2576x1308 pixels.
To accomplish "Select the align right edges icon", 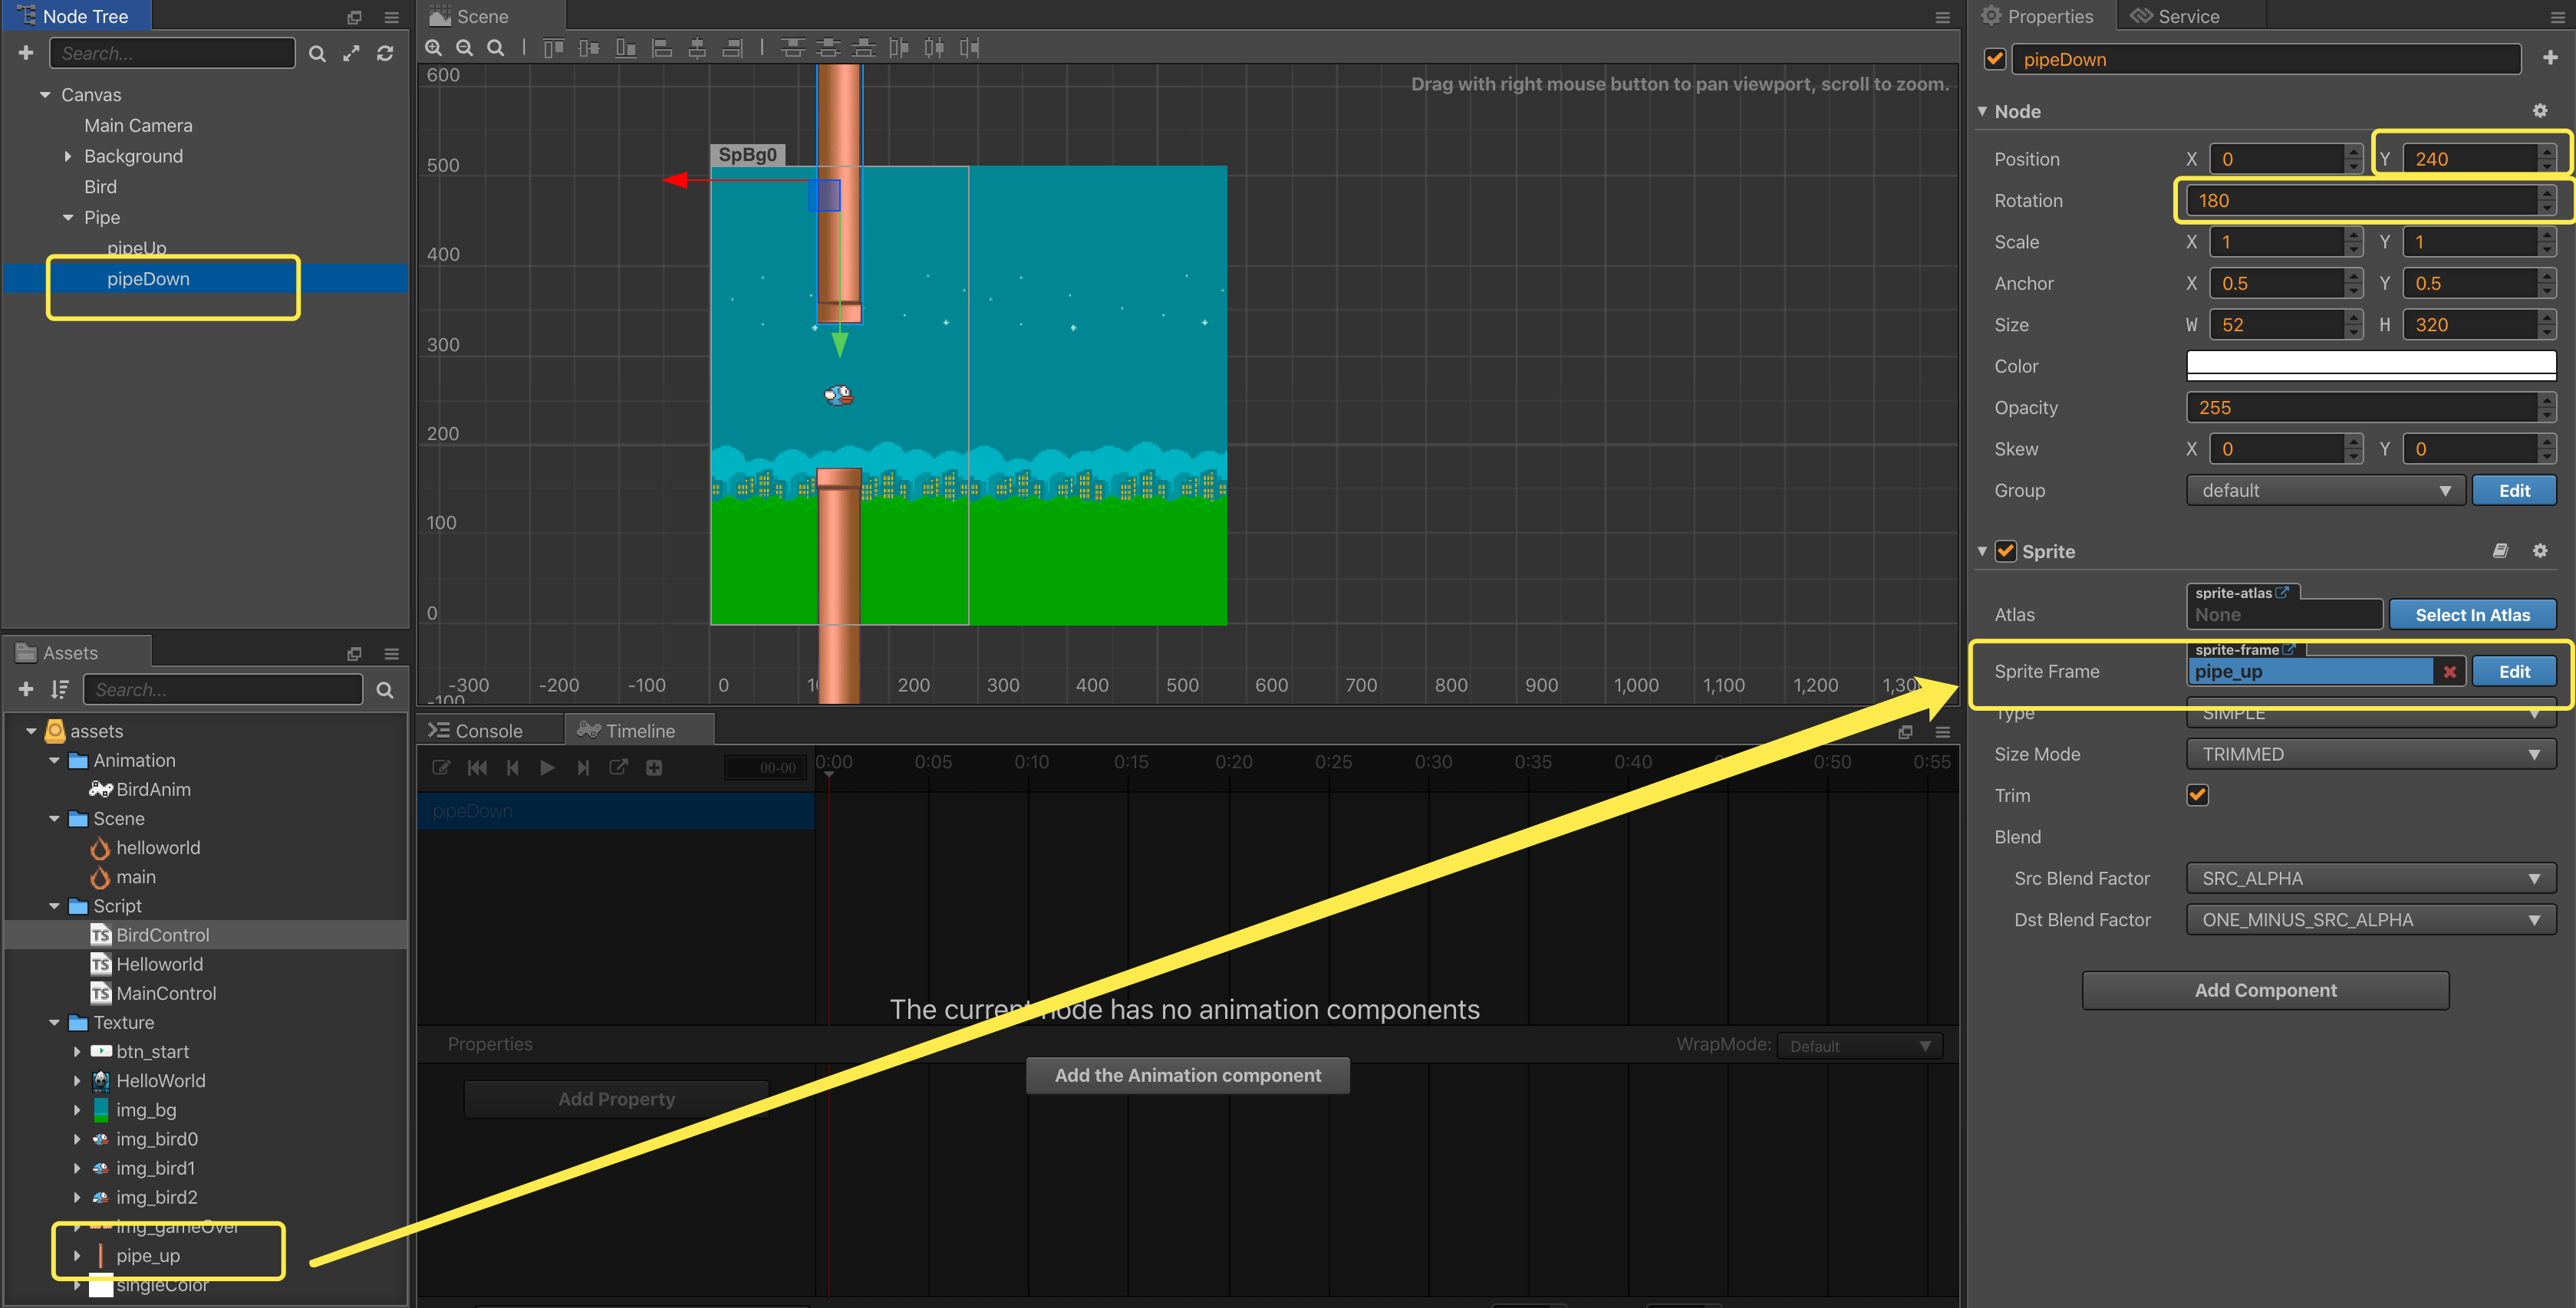I will tap(733, 48).
